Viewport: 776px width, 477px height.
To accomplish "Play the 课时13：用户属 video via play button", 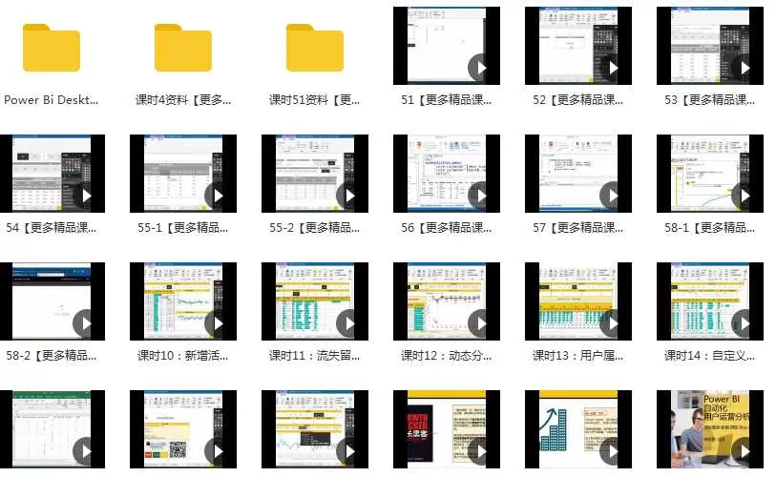I will coord(613,323).
